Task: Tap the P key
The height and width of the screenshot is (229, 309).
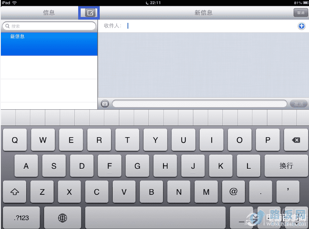Action: (x=267, y=140)
